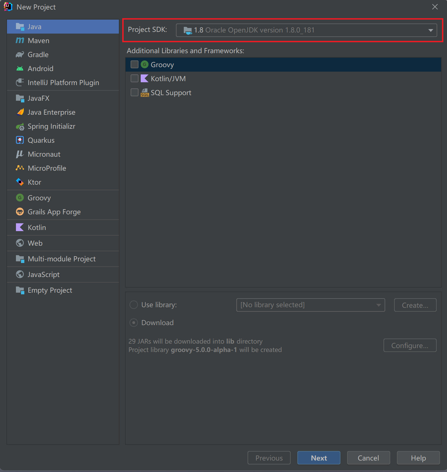This screenshot has height=472, width=447.
Task: Click the JavaScript globe icon
Action: pos(20,274)
